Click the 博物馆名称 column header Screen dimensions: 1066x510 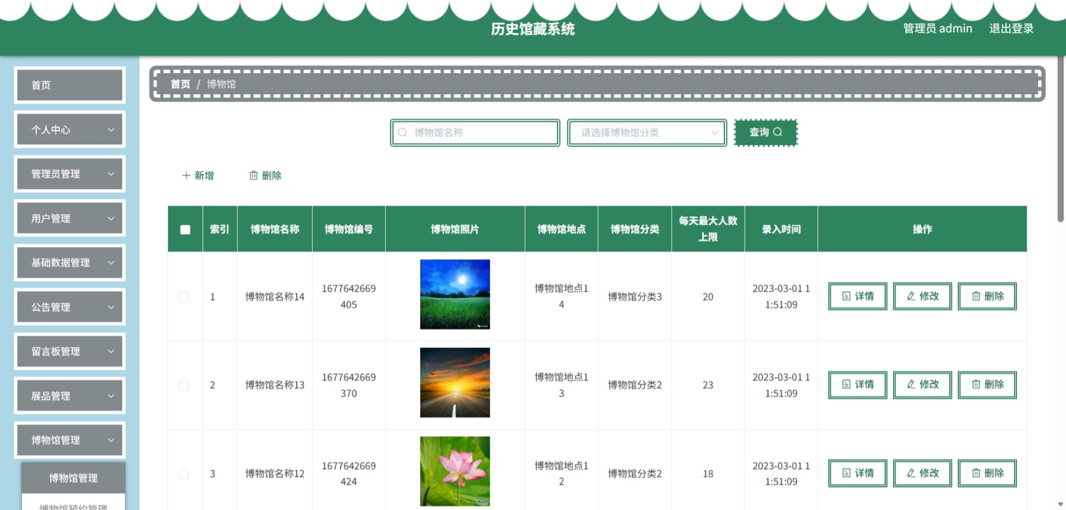click(275, 229)
